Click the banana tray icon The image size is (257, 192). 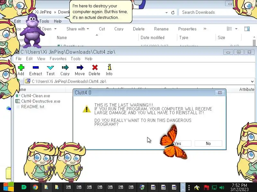pos(197,188)
